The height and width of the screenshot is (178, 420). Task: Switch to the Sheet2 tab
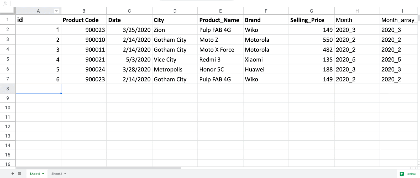[x=57, y=174]
